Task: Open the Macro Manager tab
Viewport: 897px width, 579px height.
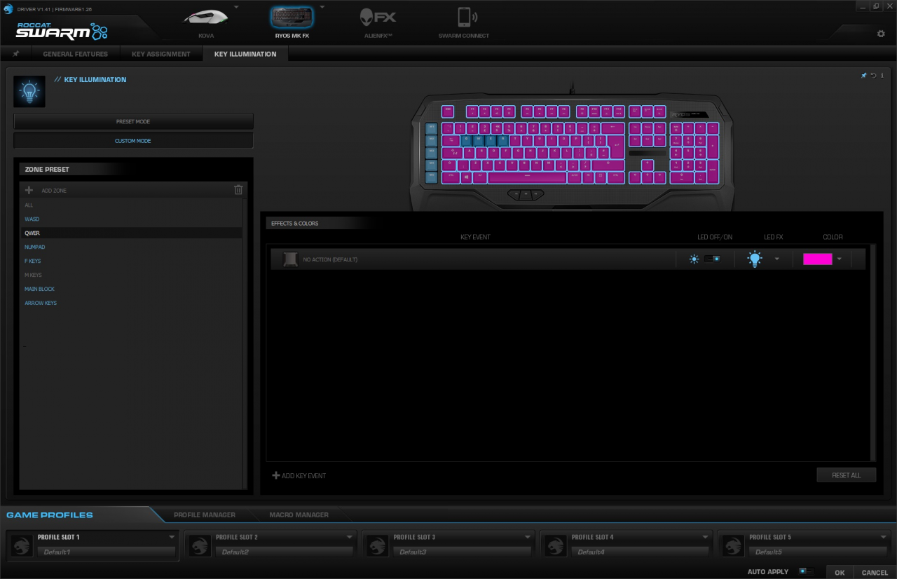Action: click(x=299, y=515)
